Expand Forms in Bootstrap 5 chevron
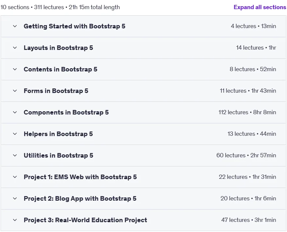Image resolution: width=287 pixels, height=232 pixels. coord(15,91)
